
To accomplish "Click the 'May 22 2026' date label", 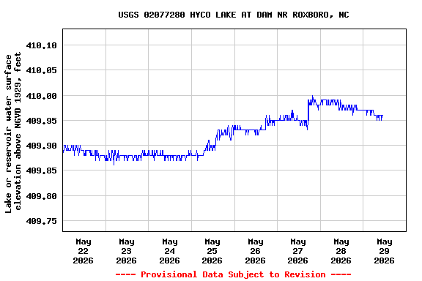I will pyautogui.click(x=84, y=251).
